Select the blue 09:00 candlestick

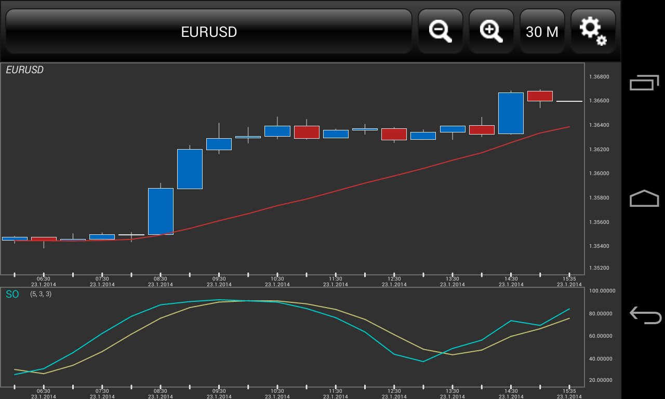[190, 169]
